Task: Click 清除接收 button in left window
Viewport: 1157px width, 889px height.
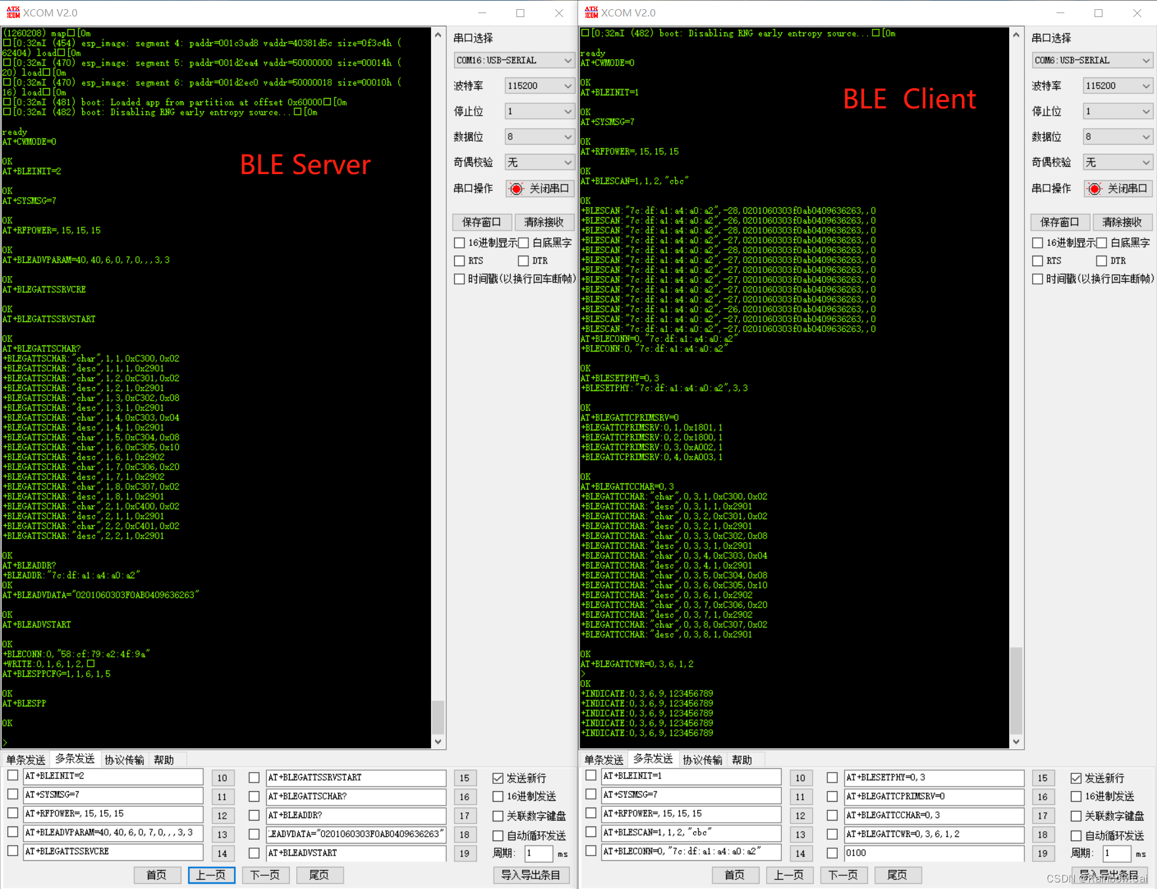Action: (544, 222)
